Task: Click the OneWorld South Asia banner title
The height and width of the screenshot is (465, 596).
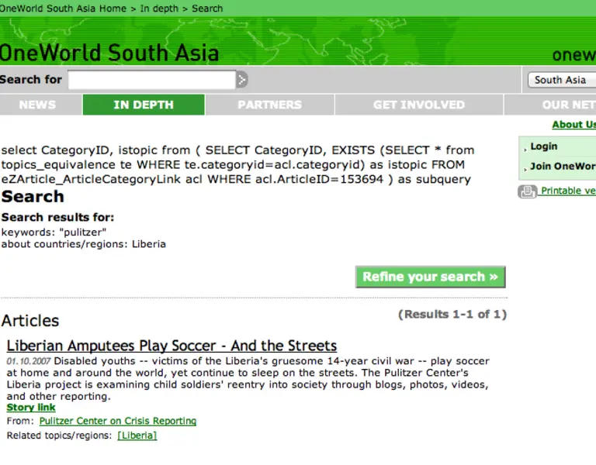Action: 109,53
